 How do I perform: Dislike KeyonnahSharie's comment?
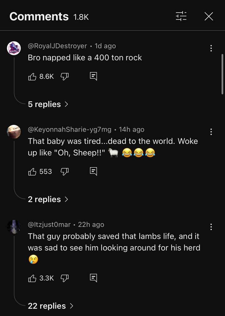tap(64, 171)
